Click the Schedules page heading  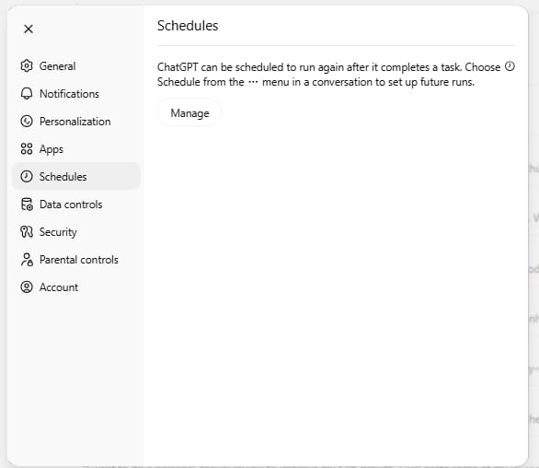tap(188, 26)
